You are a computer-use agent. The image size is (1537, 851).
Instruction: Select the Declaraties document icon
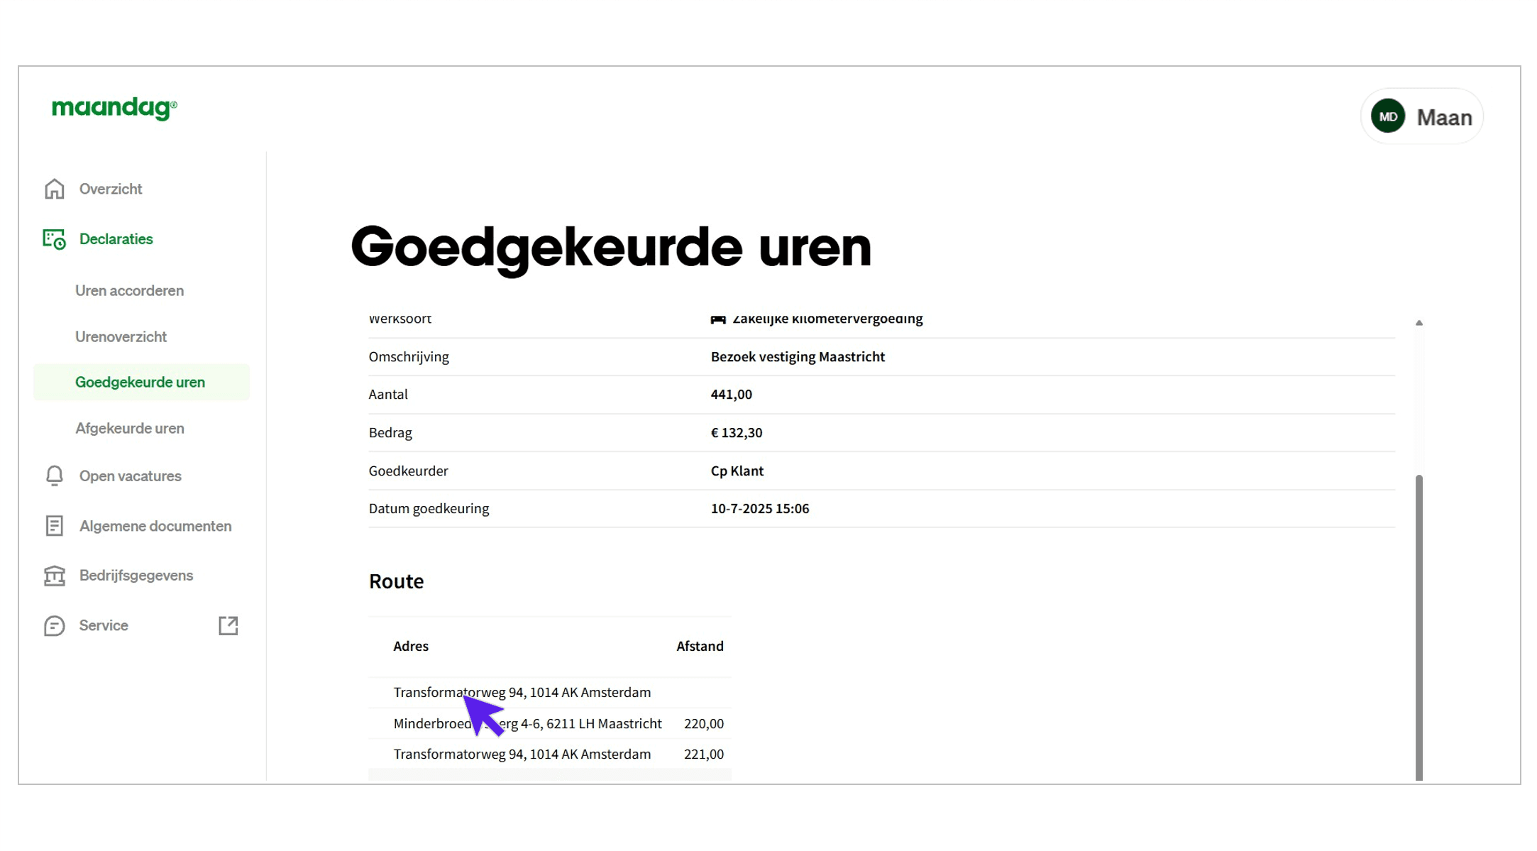(x=54, y=240)
